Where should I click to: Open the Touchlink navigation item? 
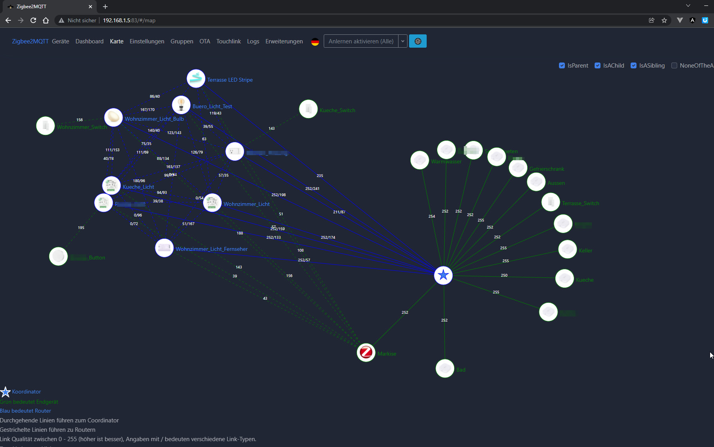point(229,41)
